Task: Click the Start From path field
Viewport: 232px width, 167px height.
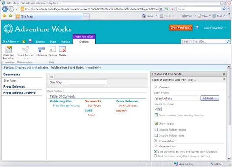Action: (177, 98)
